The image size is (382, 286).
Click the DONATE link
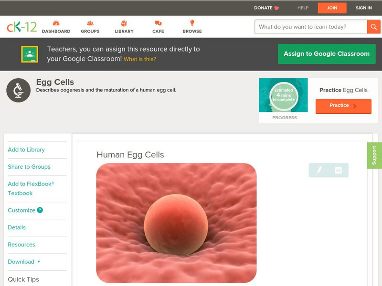click(263, 8)
